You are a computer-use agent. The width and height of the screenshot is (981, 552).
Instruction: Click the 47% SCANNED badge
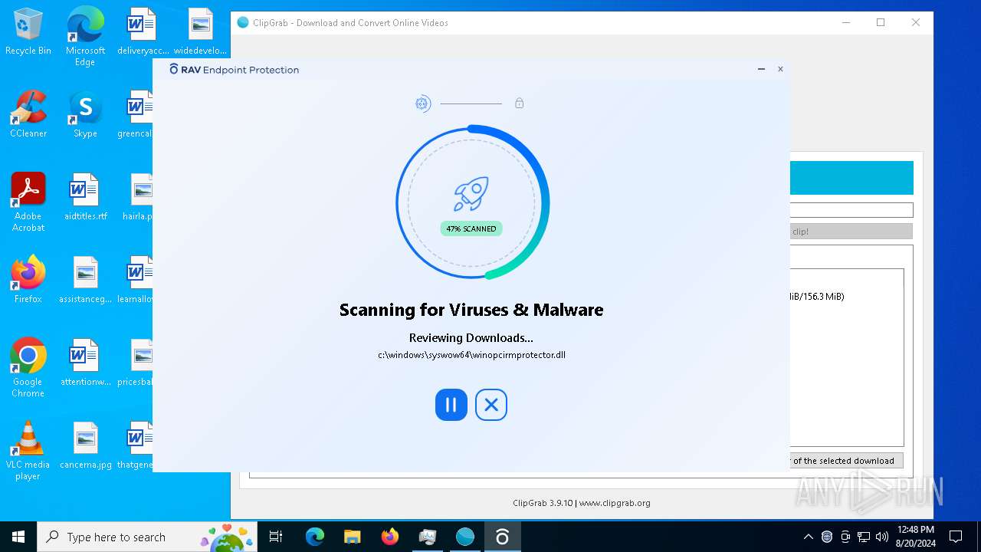pos(471,228)
